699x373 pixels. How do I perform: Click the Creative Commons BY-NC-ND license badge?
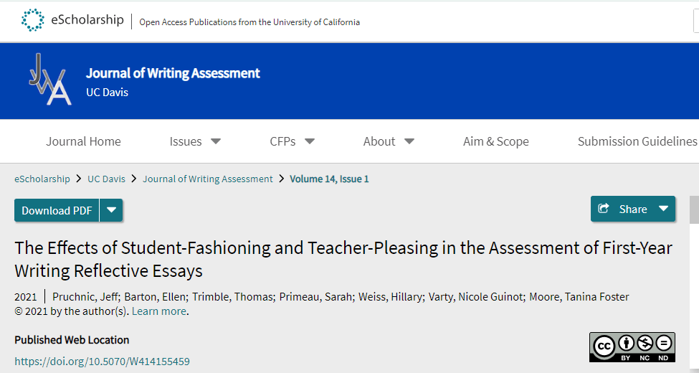(x=632, y=347)
